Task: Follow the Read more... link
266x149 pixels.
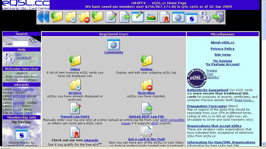Action: pyautogui.click(x=244, y=100)
